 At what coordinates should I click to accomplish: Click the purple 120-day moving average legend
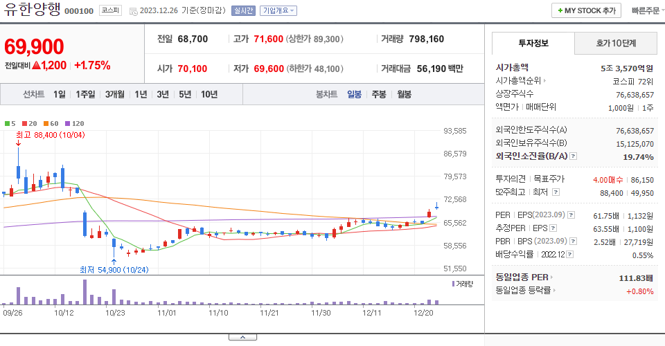(74, 124)
